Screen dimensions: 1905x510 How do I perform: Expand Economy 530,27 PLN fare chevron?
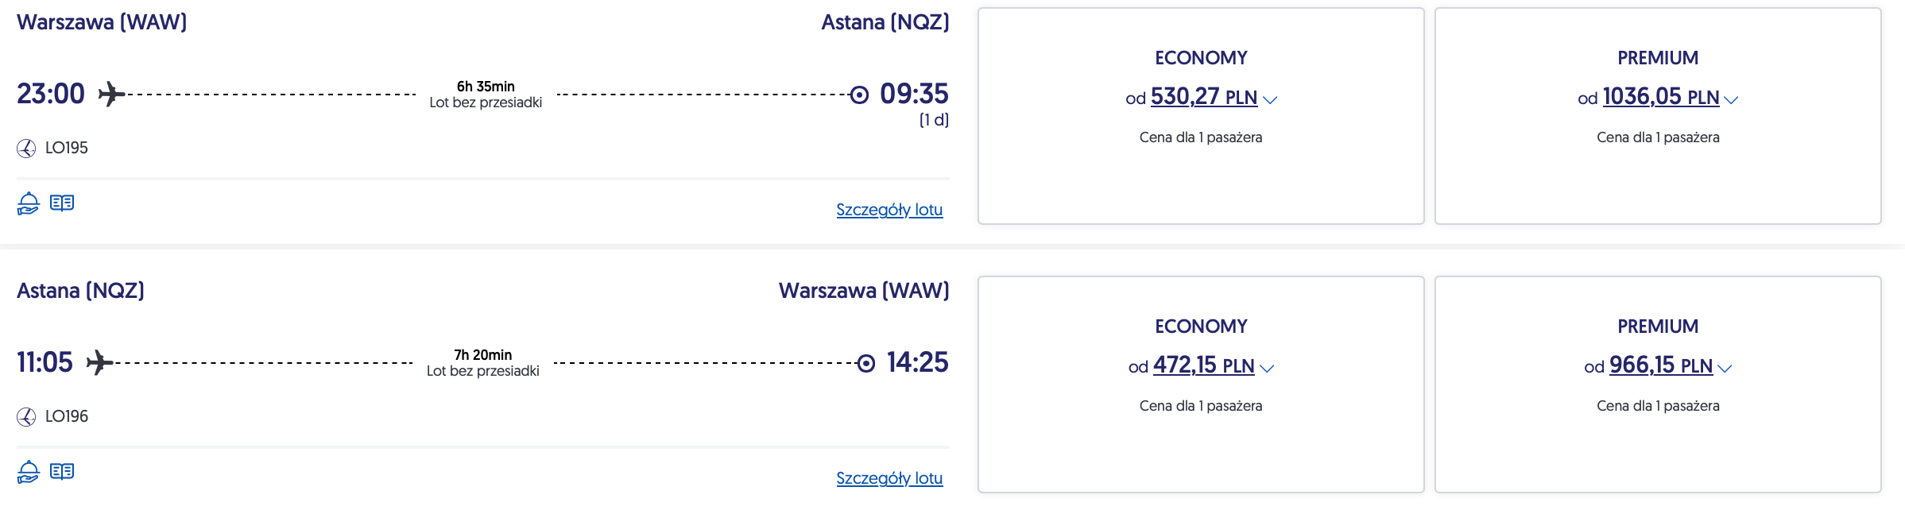point(1270,100)
